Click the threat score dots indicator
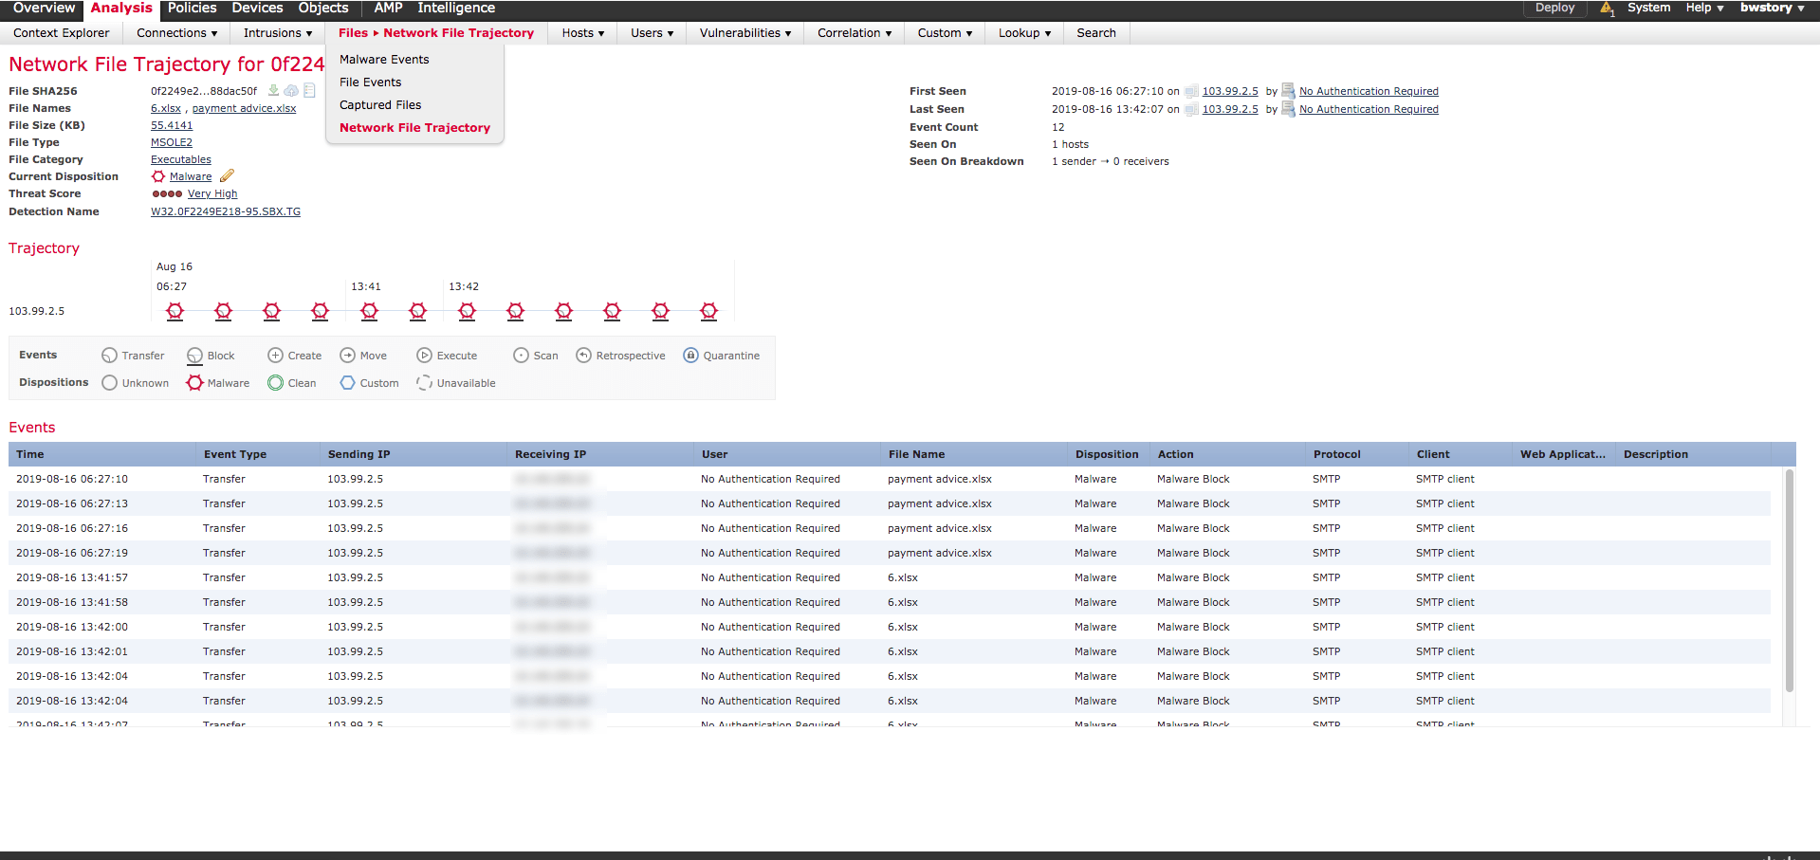This screenshot has height=860, width=1820. [167, 193]
